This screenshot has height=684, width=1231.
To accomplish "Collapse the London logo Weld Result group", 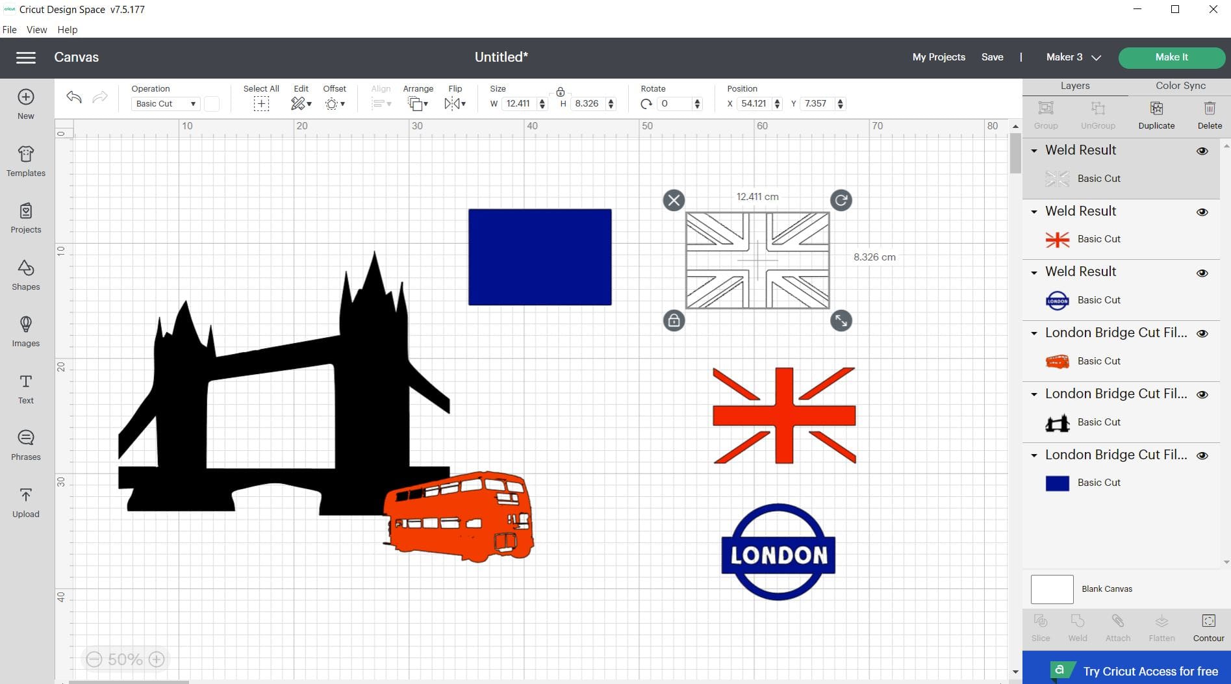I will click(x=1034, y=273).
